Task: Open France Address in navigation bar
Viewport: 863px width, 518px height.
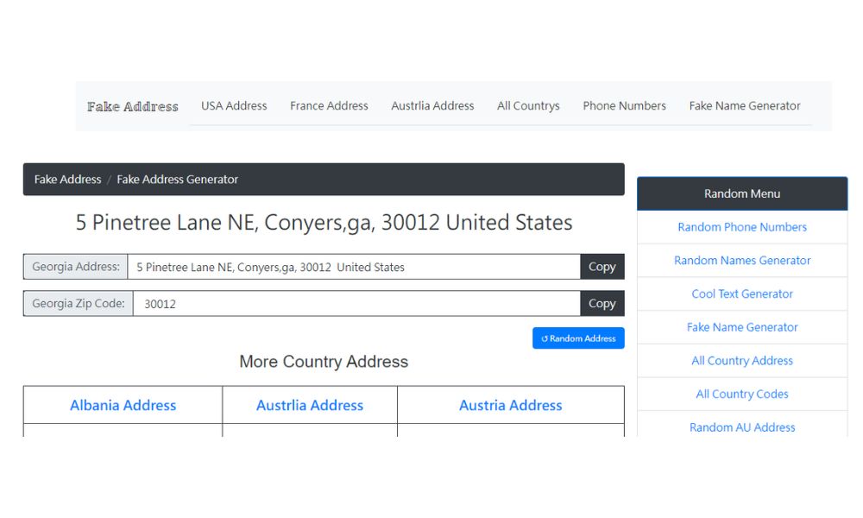Action: tap(329, 105)
